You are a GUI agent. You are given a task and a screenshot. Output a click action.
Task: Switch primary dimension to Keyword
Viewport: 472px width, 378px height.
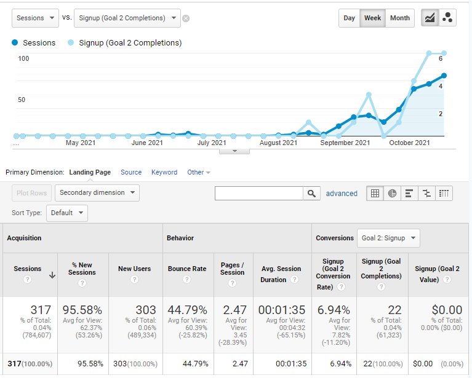pos(164,172)
